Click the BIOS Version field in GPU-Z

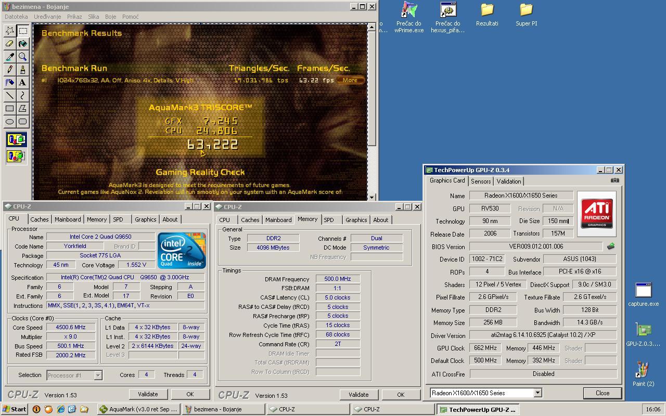(x=536, y=246)
